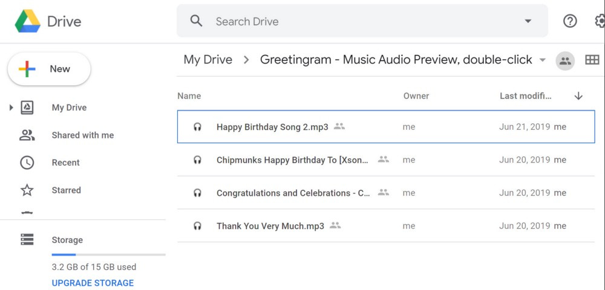Open the Help question mark icon

point(570,21)
